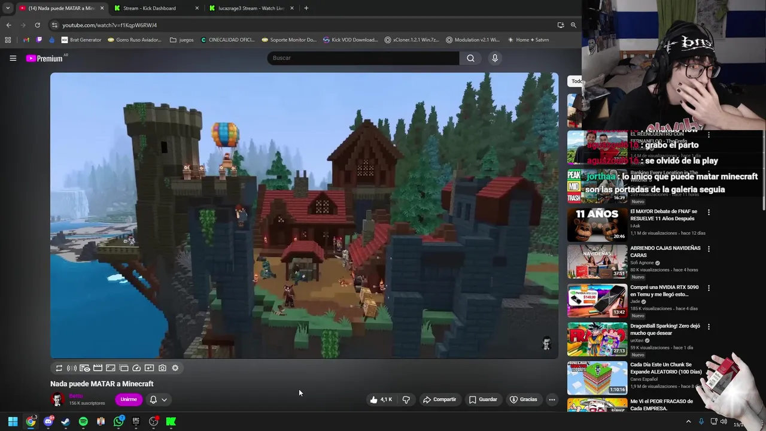Open the juegos bookmarks folder
The height and width of the screenshot is (431, 766).
(x=182, y=40)
